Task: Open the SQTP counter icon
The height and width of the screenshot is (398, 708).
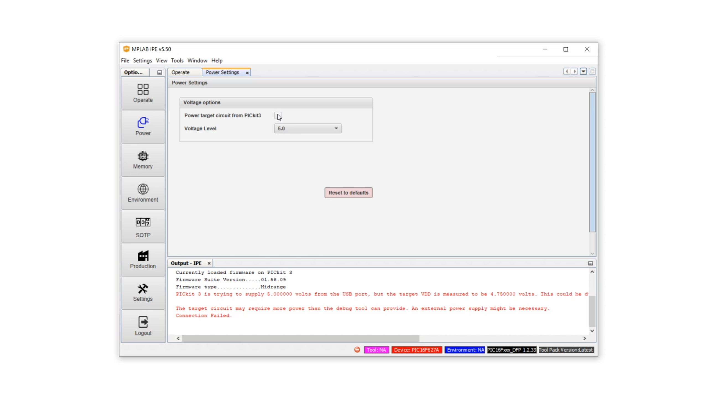Action: 143,222
